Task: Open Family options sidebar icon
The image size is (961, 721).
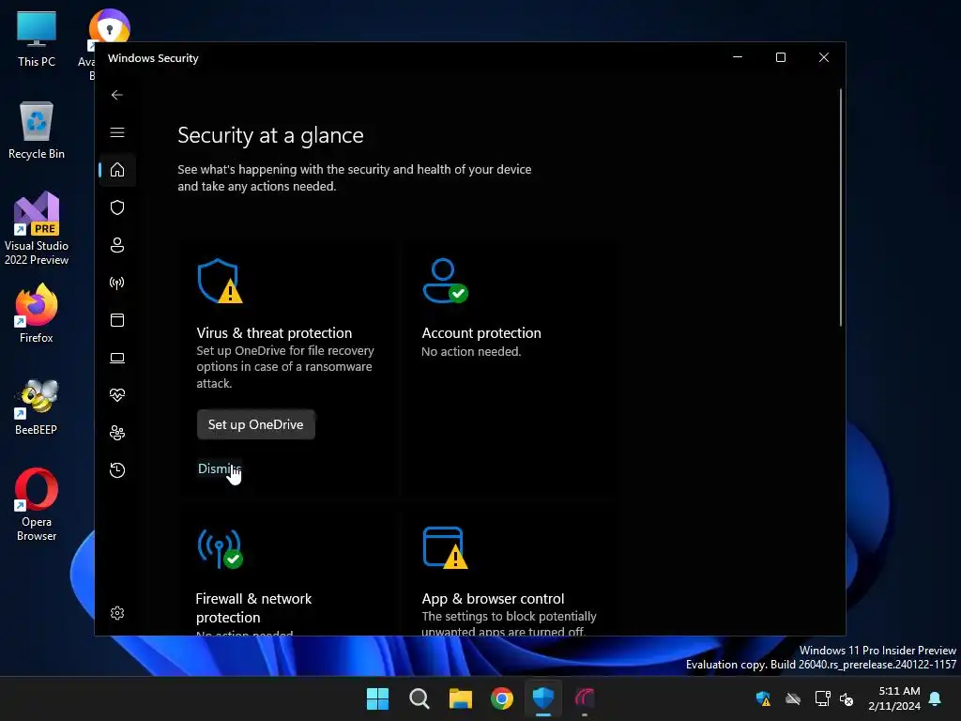Action: click(x=117, y=433)
